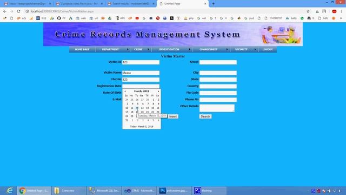Viewport: 346px width, 195px height.
Task: Launch Internet Explorer from the taskbar
Action: coord(10,191)
